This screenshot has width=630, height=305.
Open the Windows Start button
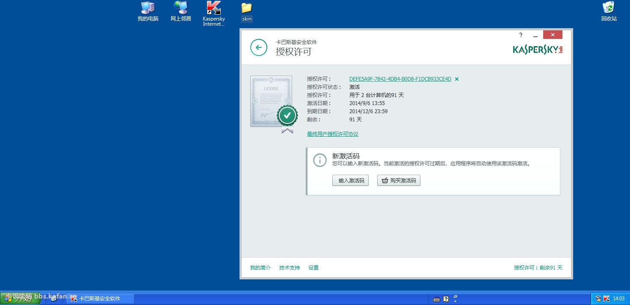pyautogui.click(x=21, y=298)
